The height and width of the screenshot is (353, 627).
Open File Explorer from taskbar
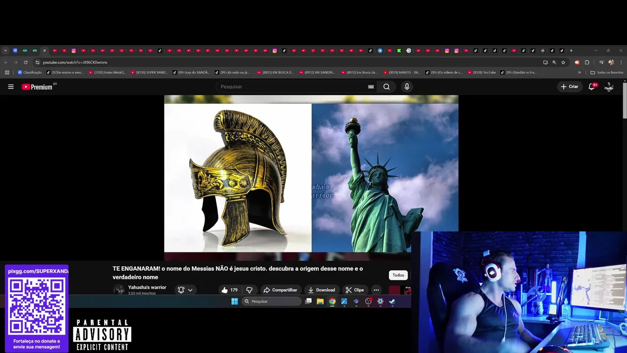coord(320,302)
